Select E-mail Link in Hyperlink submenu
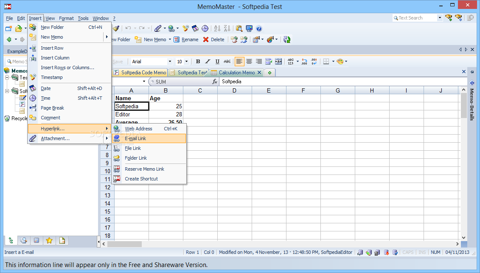The image size is (480, 273). [149, 138]
